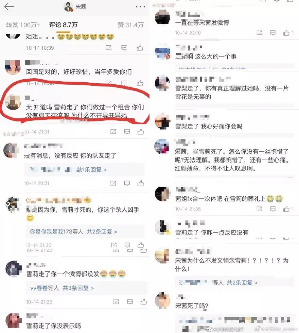Image resolution: width=299 pixels, height=333 pixels.
Task: Switch to the 转发 100万+ tab
Action: (x=23, y=25)
